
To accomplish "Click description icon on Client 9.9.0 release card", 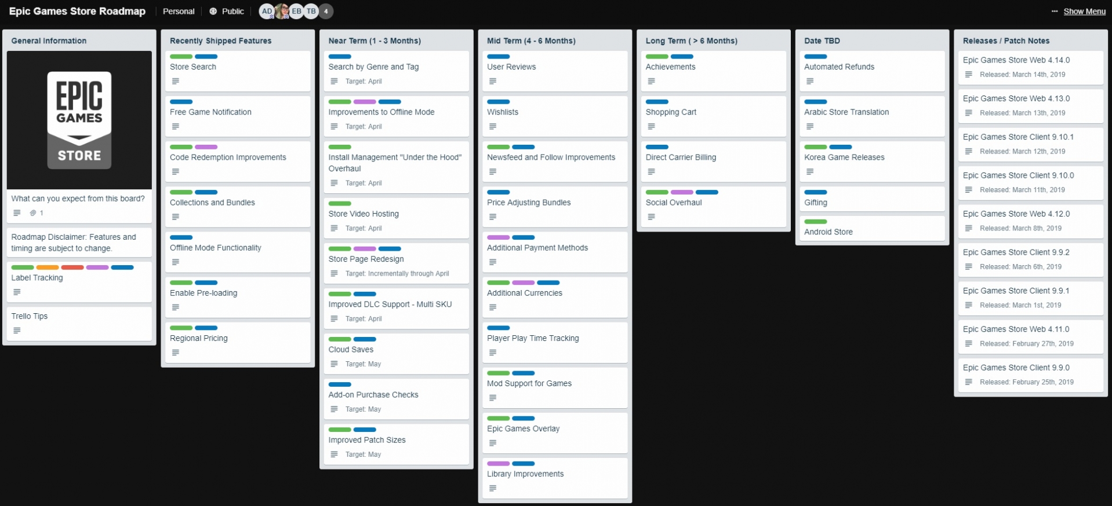I will (969, 382).
